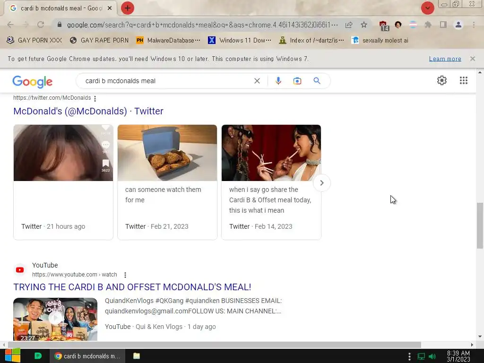
Task: Submit search with the magnifier icon
Action: point(317,81)
